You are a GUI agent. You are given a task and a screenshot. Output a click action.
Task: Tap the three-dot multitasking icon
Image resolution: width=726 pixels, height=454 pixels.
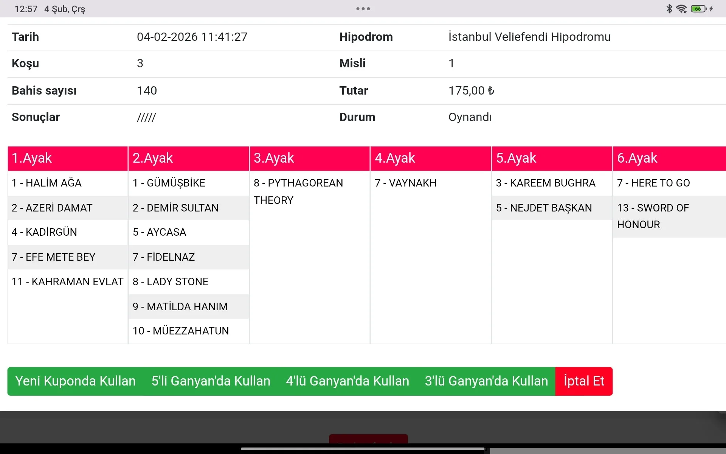coord(363,9)
